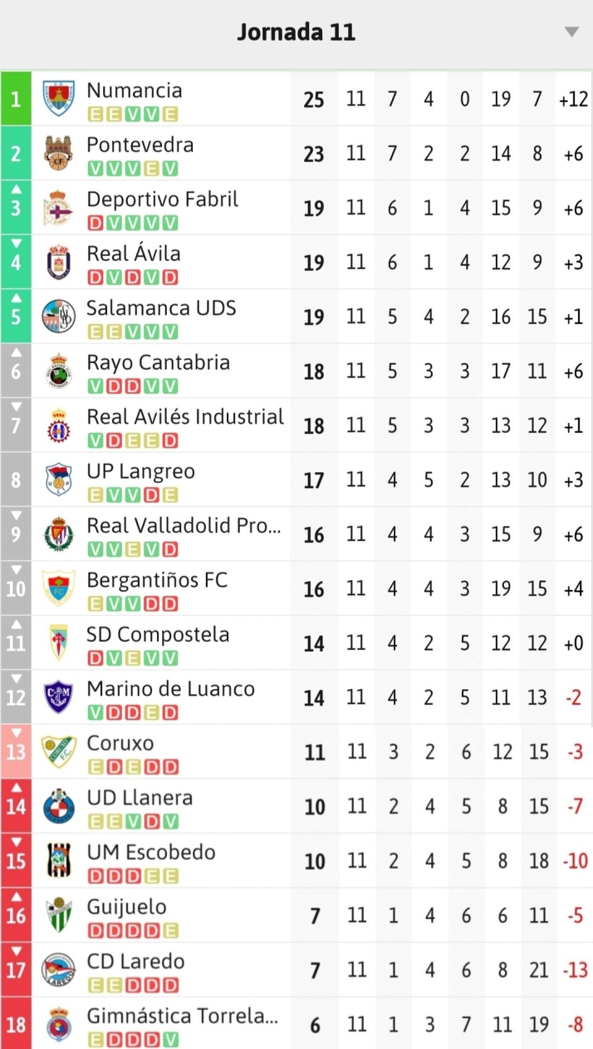Select the Real Ávila crest
Image resolution: width=593 pixels, height=1049 pixels.
click(58, 263)
